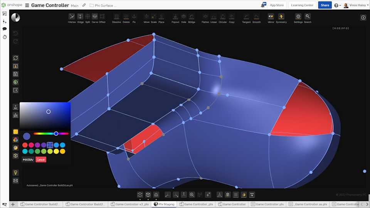This screenshot has width=370, height=208.
Task: Click the notifications bell icon
Action: tap(263, 5)
